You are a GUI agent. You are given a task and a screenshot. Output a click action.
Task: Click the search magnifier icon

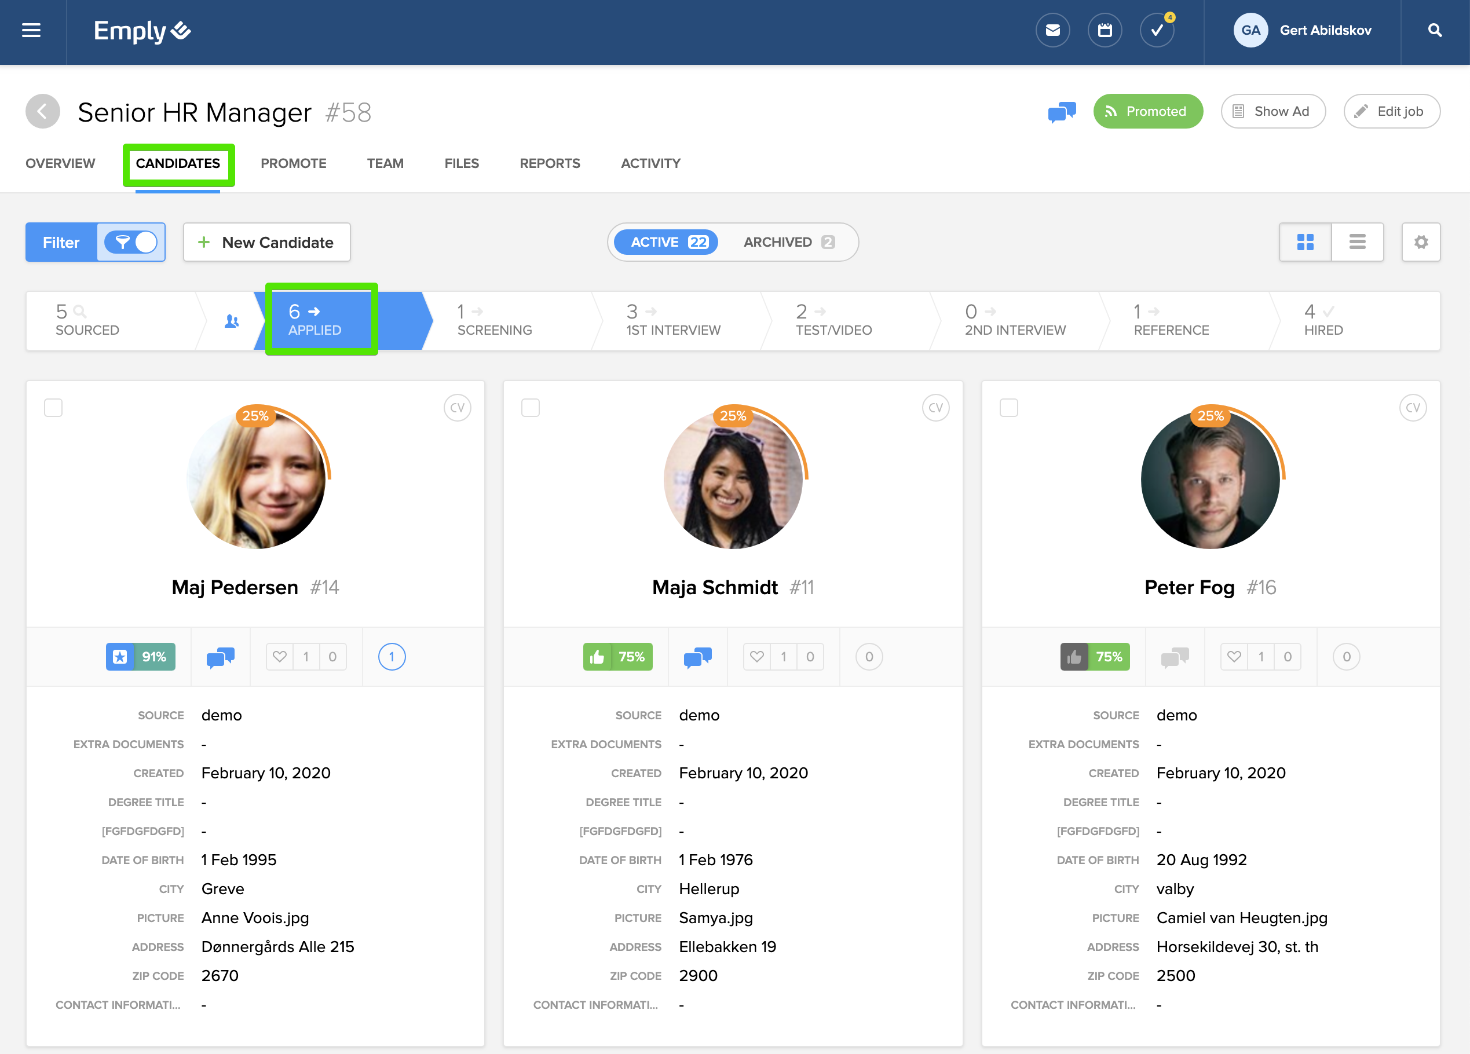click(x=1434, y=31)
